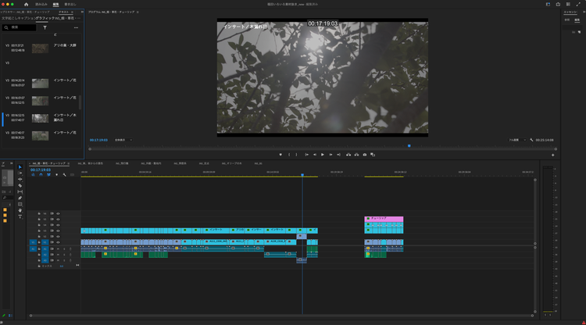Solo the A2 audio track
Image resolution: width=586 pixels, height=325 pixels.
tap(64, 255)
